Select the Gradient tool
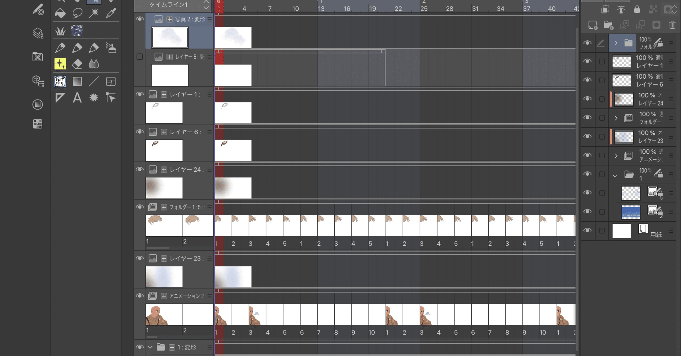This screenshot has width=681, height=356. pos(77,81)
